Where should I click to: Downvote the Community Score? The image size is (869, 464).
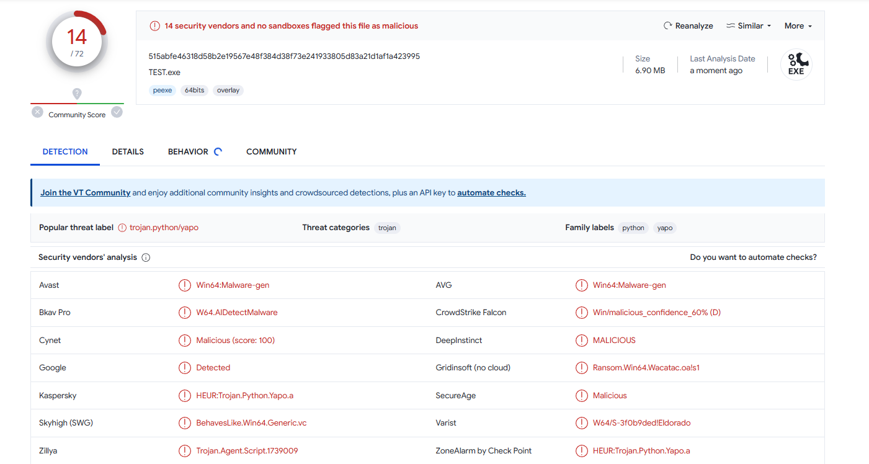[x=37, y=112]
